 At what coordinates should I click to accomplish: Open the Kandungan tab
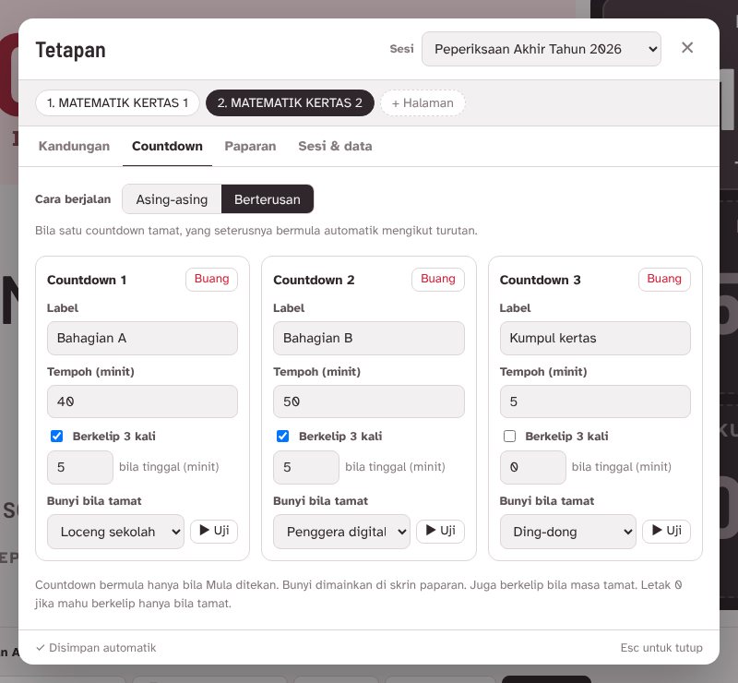(74, 146)
